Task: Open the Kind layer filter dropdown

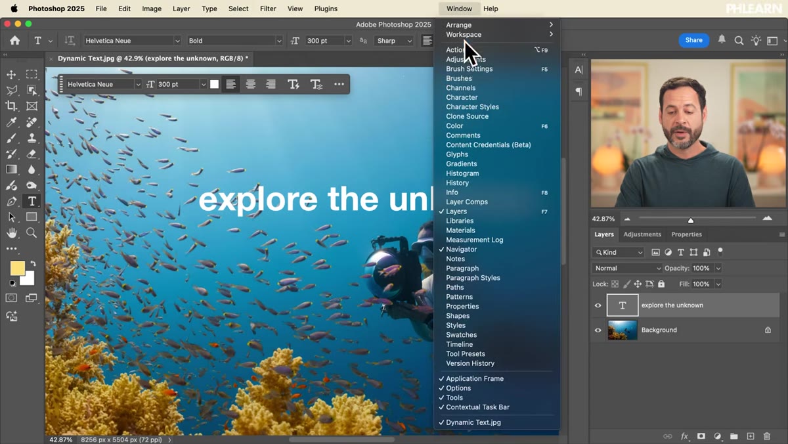Action: tap(619, 252)
